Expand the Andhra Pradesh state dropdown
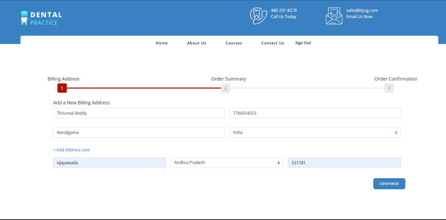Viewport: 446px width, 220px height. tap(227, 163)
